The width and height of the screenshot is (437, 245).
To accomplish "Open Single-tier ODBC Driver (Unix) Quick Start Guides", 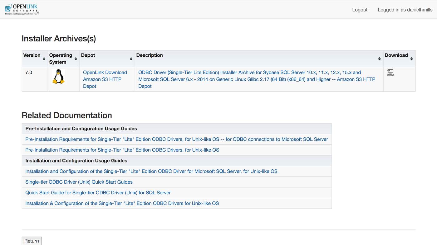I will pos(79,182).
